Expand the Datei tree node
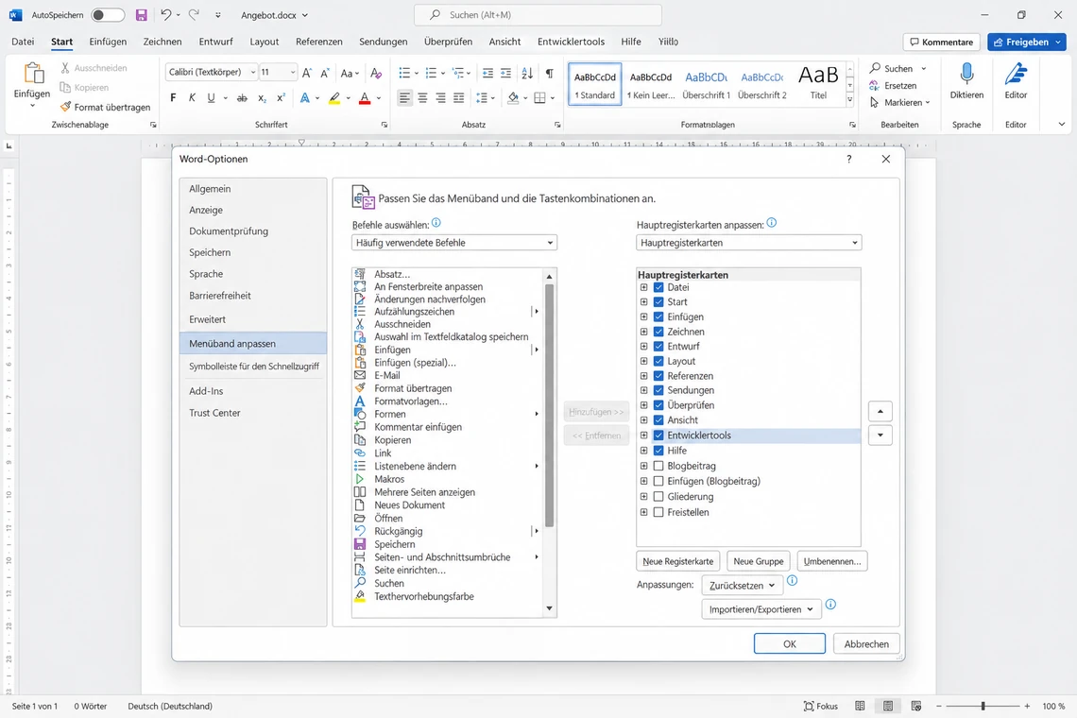 (643, 287)
